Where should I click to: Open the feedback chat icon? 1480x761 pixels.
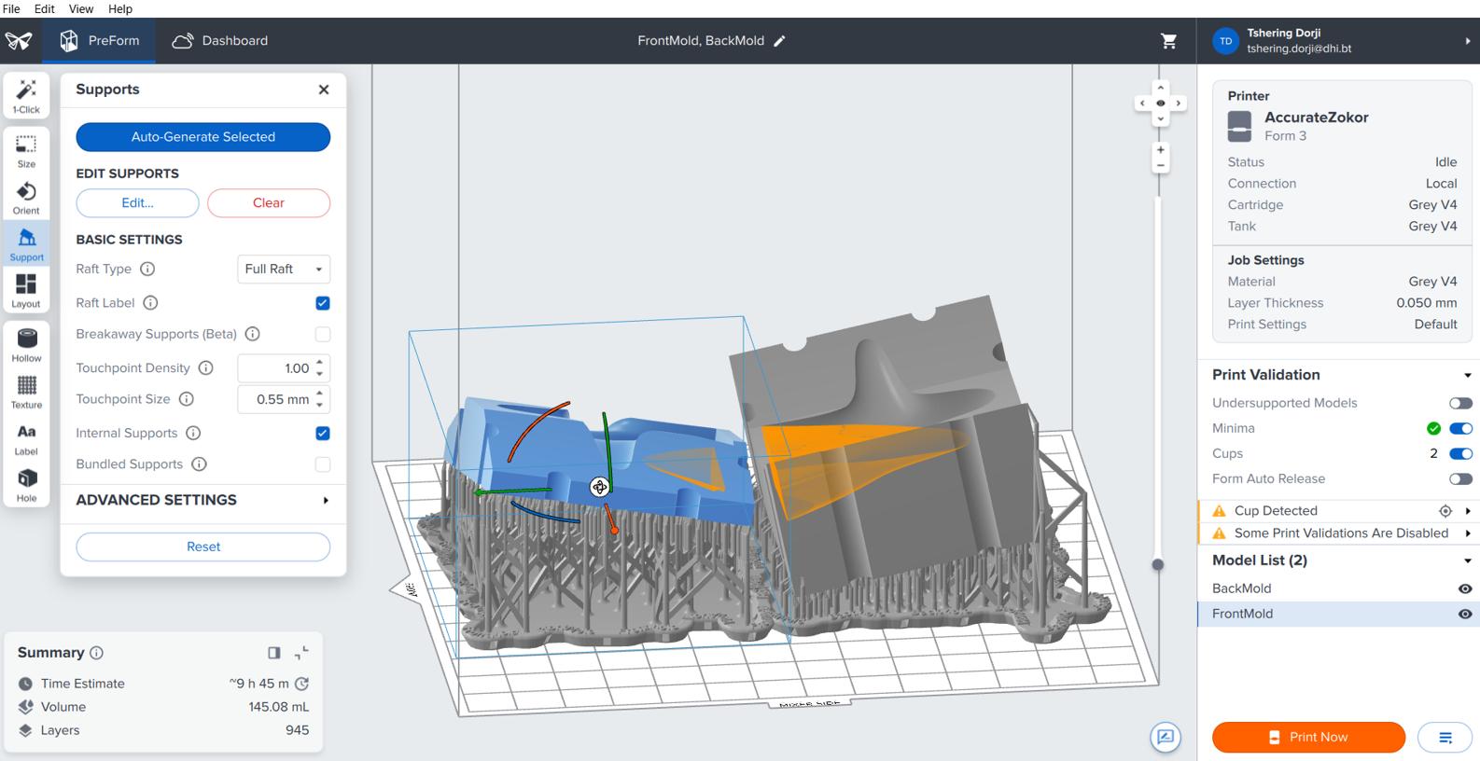tap(1166, 737)
